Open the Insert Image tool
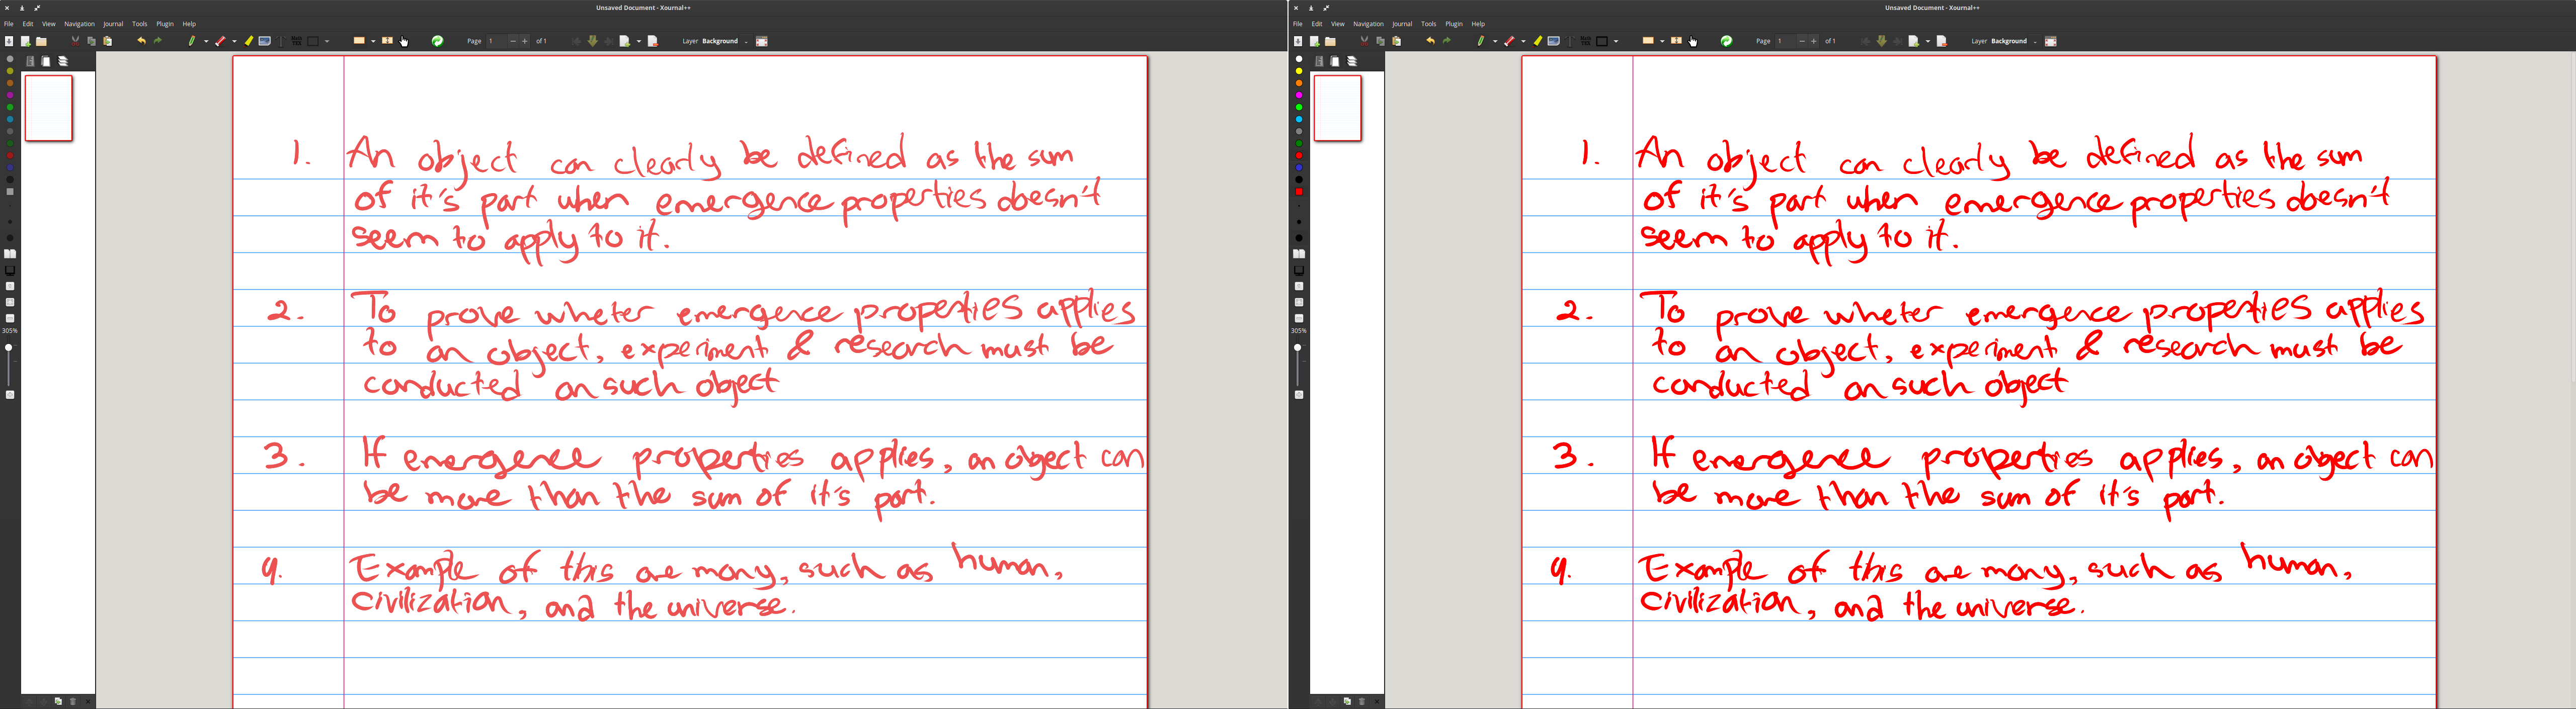 (265, 41)
